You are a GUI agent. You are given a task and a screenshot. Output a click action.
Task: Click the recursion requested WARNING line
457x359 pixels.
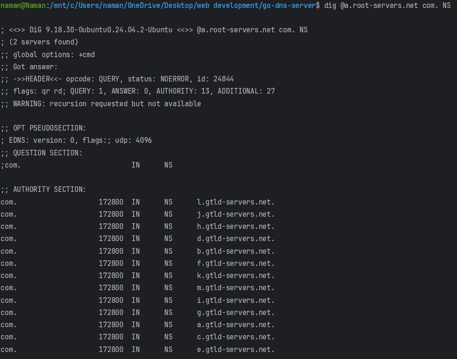click(101, 104)
